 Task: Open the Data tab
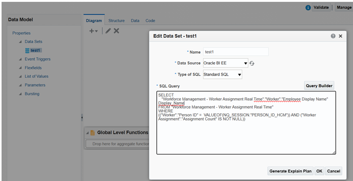tap(135, 21)
